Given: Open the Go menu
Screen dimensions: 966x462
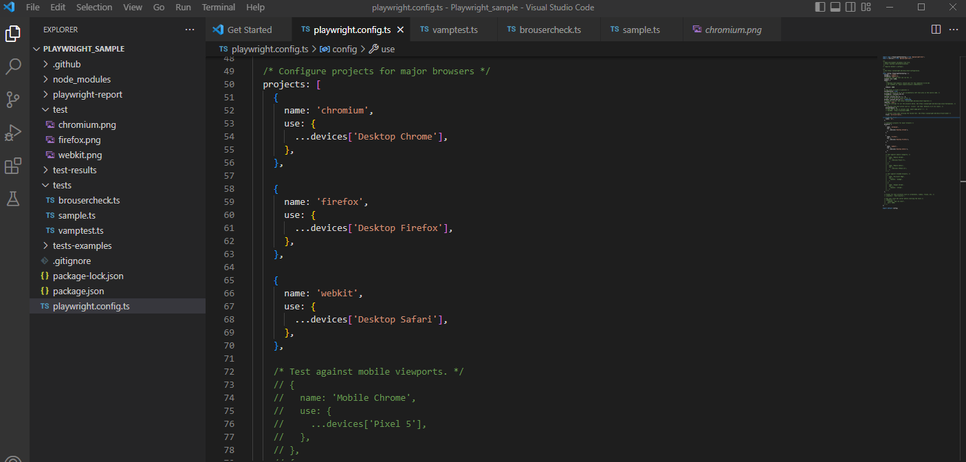Looking at the screenshot, I should coord(159,8).
